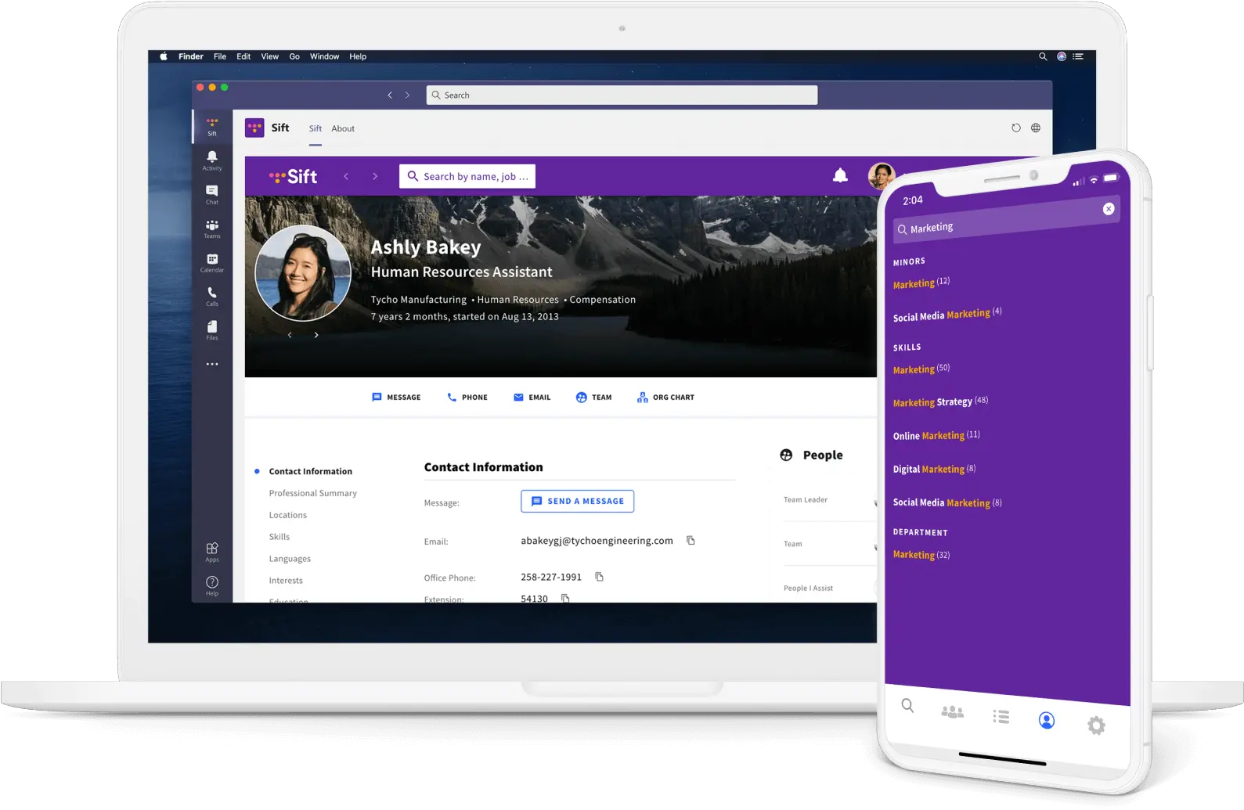Viewport: 1244px width, 810px height.
Task: Show next profile photo of Ashly
Action: click(x=316, y=335)
